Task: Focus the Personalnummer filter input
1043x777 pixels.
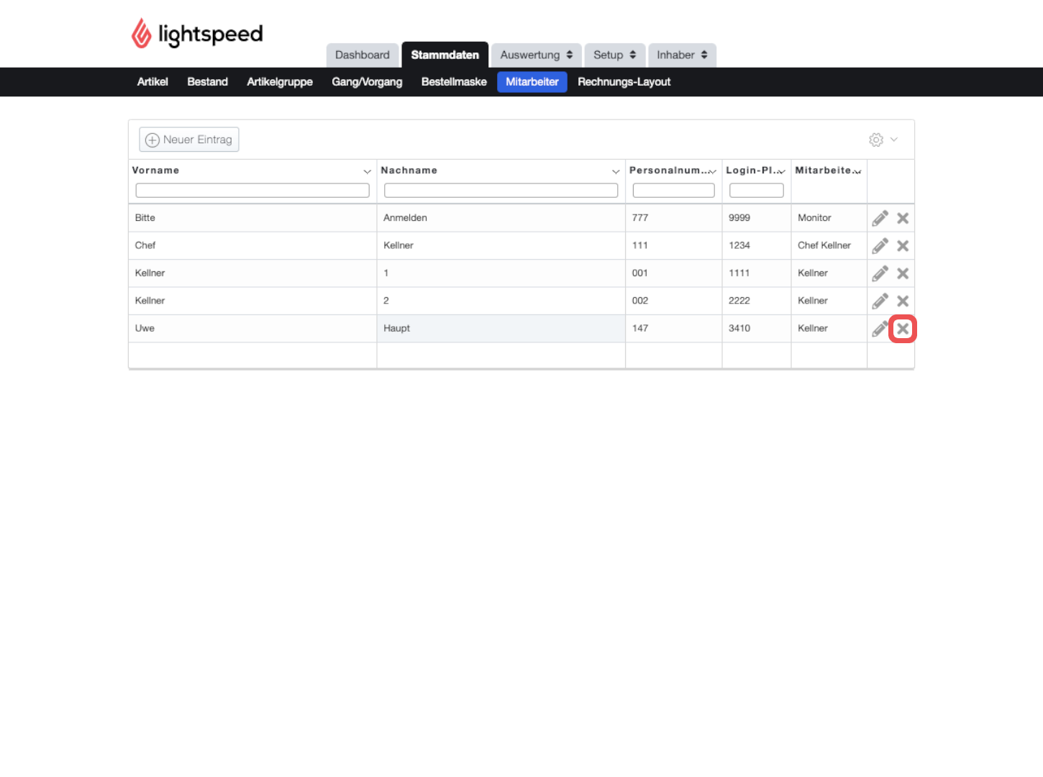Action: tap(674, 191)
